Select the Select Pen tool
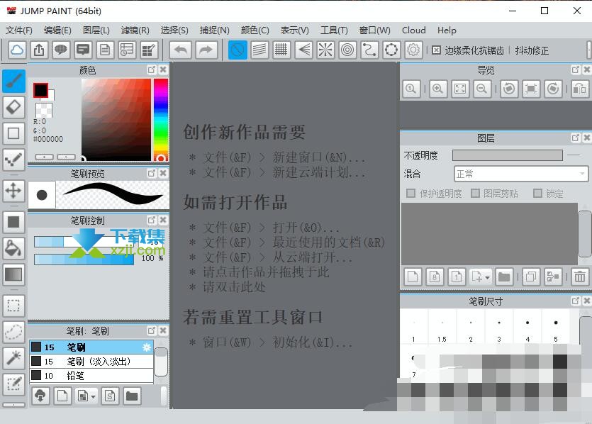 14,384
